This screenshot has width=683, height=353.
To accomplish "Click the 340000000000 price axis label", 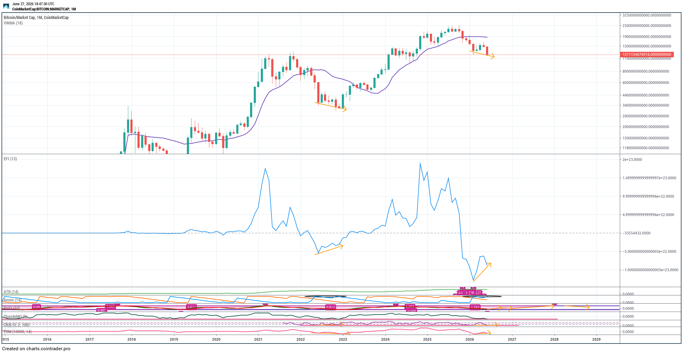I will tap(646, 105).
